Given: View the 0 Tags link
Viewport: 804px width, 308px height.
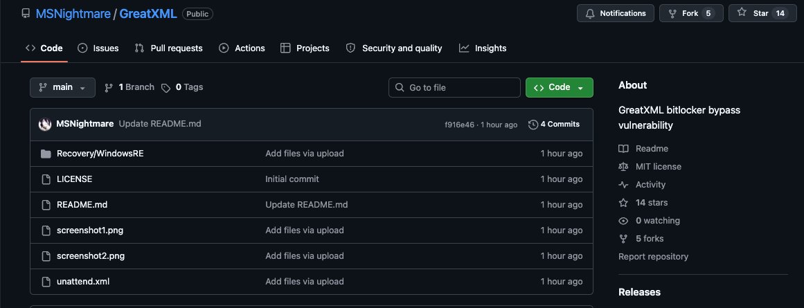Looking at the screenshot, I should click(182, 88).
